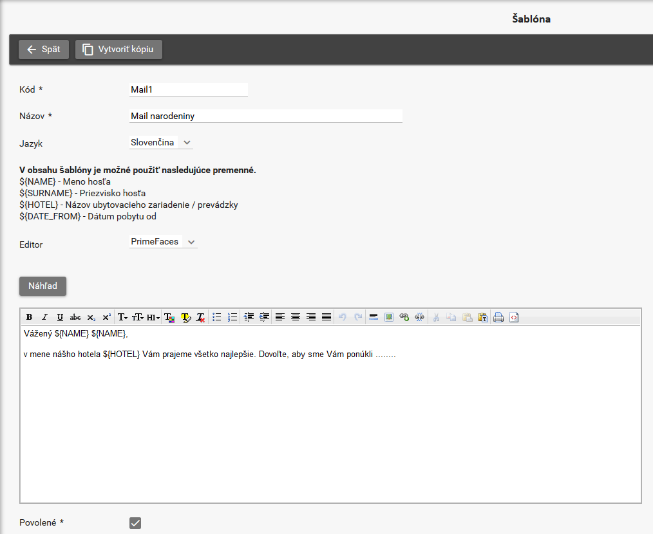Toggle strikethrough formatting

pos(75,317)
